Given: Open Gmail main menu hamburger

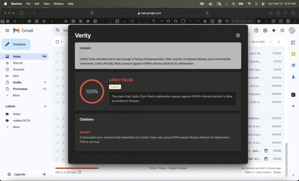Looking at the screenshot, I should pos(7,30).
